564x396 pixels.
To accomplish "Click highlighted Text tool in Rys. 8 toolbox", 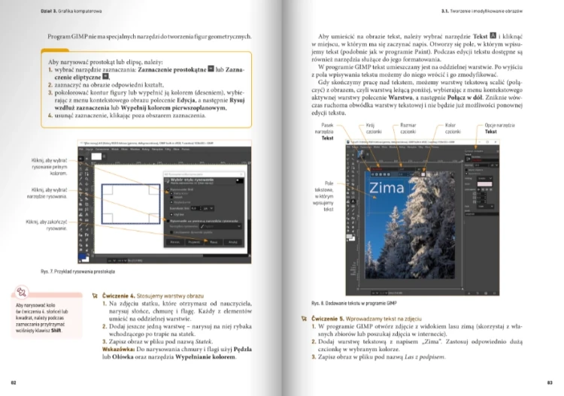I will point(353,201).
